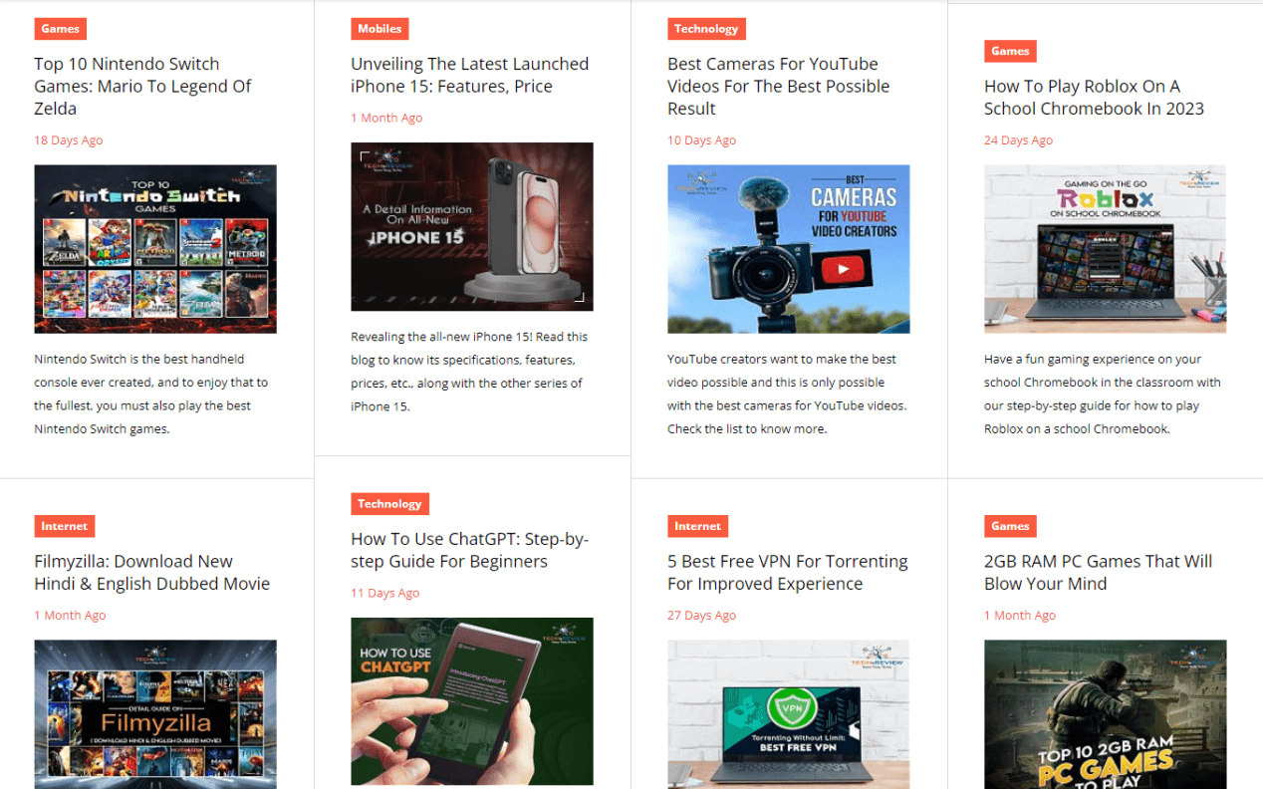
Task: Click the 2GB RAM PC Games image
Action: point(1105,713)
